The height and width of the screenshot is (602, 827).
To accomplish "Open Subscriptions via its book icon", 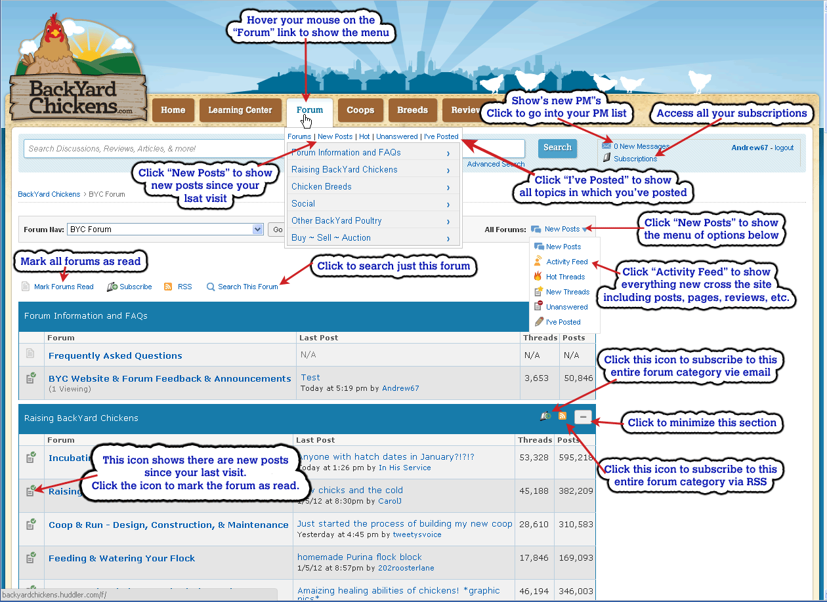I will 607,158.
